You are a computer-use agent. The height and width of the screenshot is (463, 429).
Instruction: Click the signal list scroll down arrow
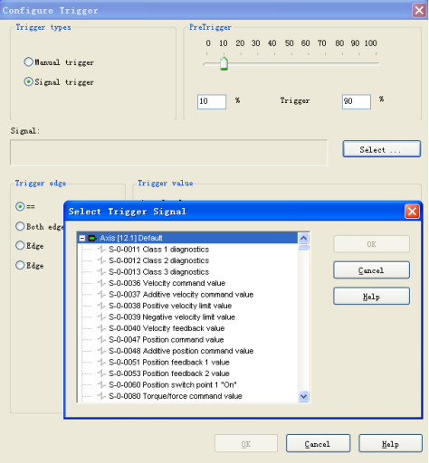coord(303,396)
